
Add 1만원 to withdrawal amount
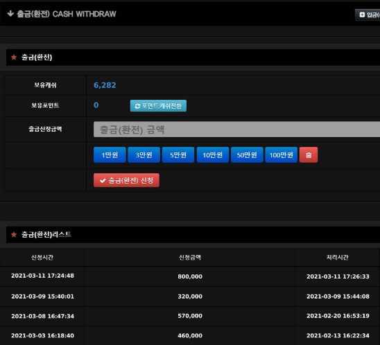[x=110, y=154]
